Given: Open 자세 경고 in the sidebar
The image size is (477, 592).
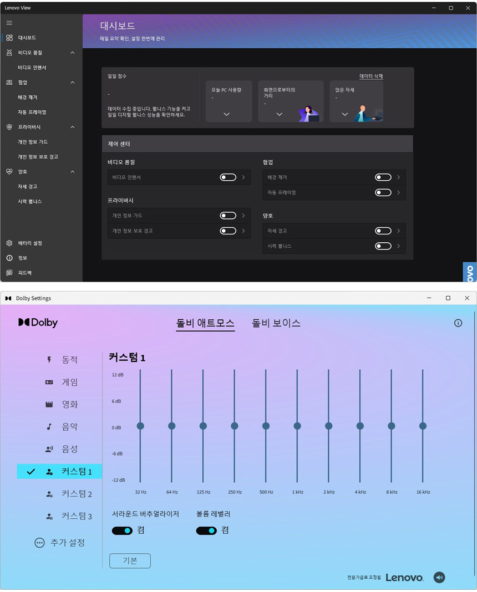Looking at the screenshot, I should coord(28,187).
